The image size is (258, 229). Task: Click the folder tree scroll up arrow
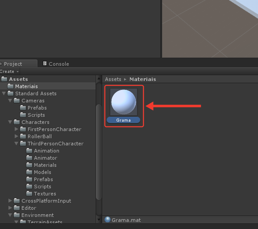click(x=99, y=79)
